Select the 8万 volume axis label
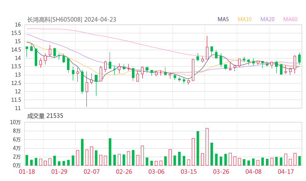This screenshot has width=306, height=181. coord(17,131)
